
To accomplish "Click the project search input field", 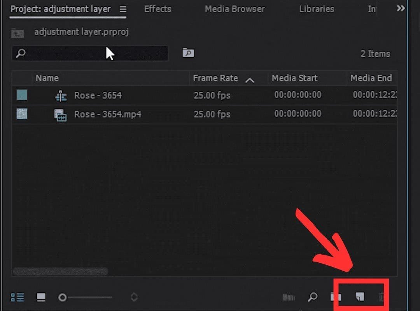I will (93, 53).
